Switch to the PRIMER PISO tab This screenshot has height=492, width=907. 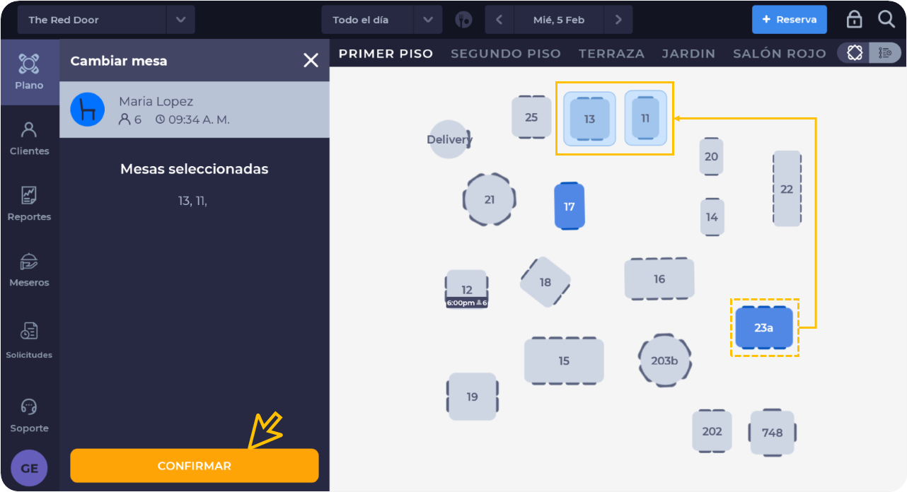pyautogui.click(x=386, y=54)
